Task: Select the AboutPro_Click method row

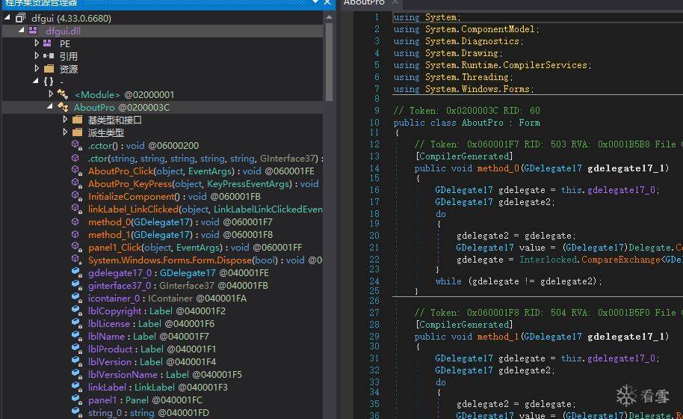Action: click(201, 171)
